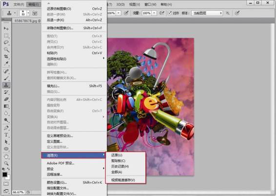Choose 视频高速缓存(V) in purge submenu
The image size is (276, 196).
click(126, 180)
